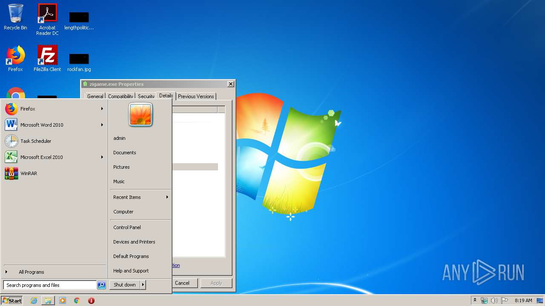The image size is (545, 306).
Task: Switch to Compatibility tab in Properties
Action: (120, 96)
